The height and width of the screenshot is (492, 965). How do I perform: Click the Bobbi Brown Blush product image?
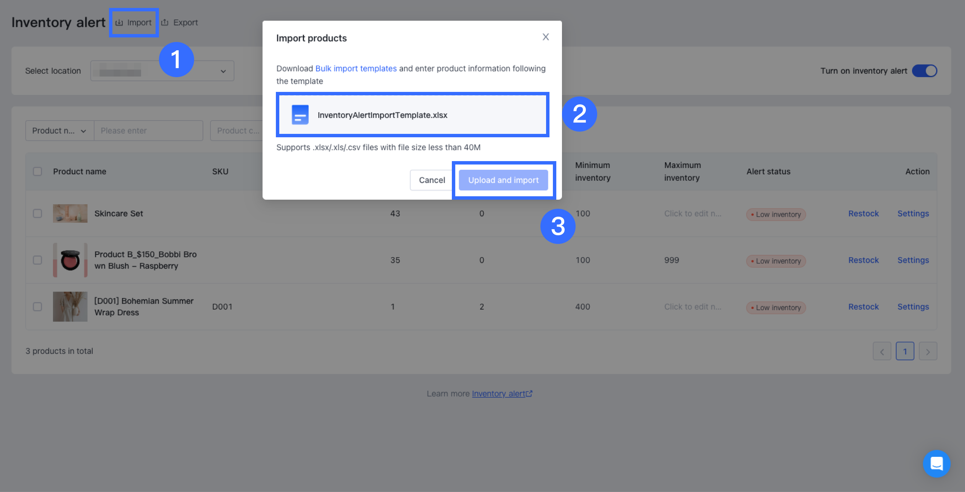[x=70, y=260]
